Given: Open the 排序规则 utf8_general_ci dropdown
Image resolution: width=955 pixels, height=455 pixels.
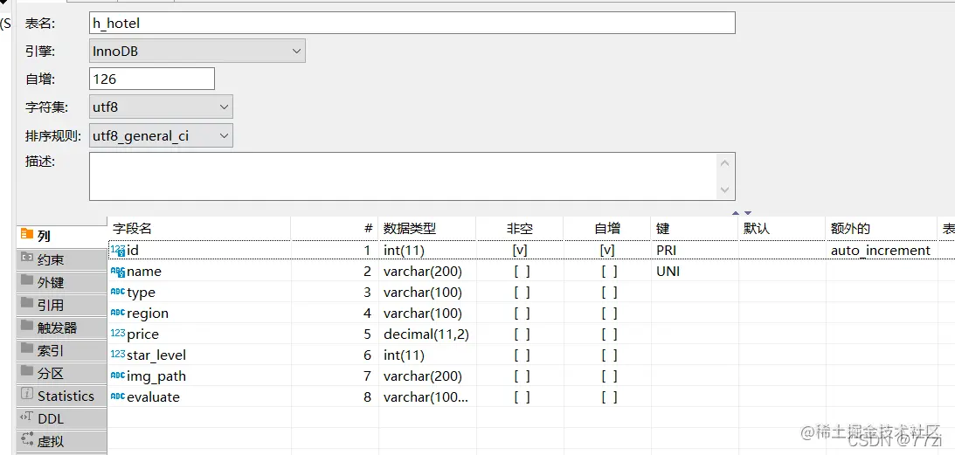Looking at the screenshot, I should click(x=161, y=136).
